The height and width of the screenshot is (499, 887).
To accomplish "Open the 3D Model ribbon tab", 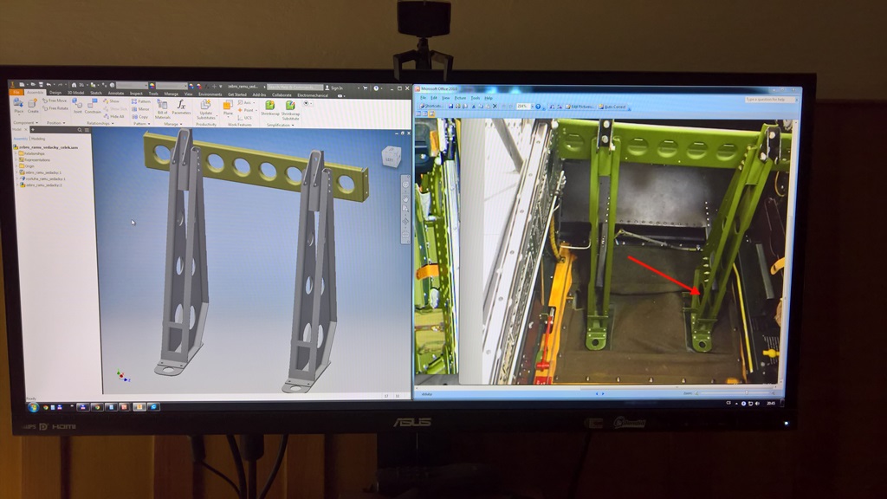I will [76, 93].
